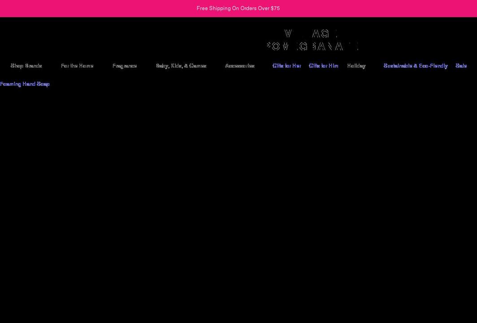Image resolution: width=477 pixels, height=323 pixels.
Task: Click the Village Pomegranate logo
Action: [x=312, y=40]
